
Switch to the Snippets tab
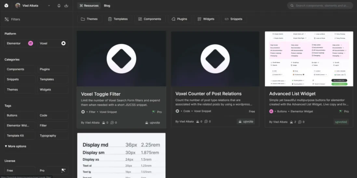click(x=233, y=19)
